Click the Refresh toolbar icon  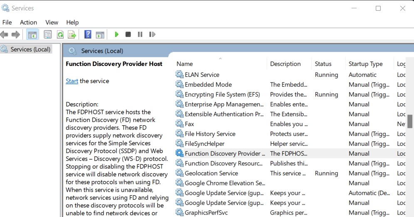point(60,34)
